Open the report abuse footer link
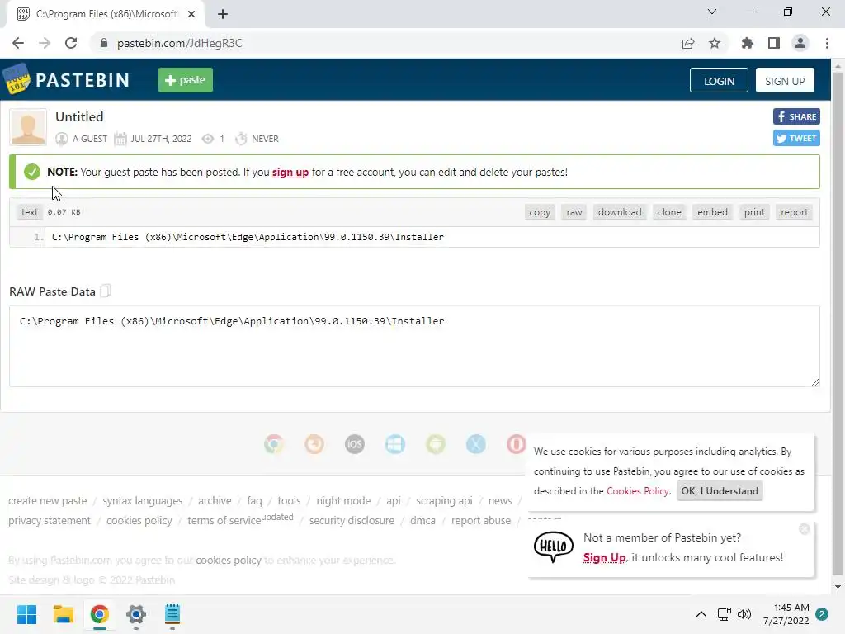Screen dimensions: 845x634 (x=481, y=520)
